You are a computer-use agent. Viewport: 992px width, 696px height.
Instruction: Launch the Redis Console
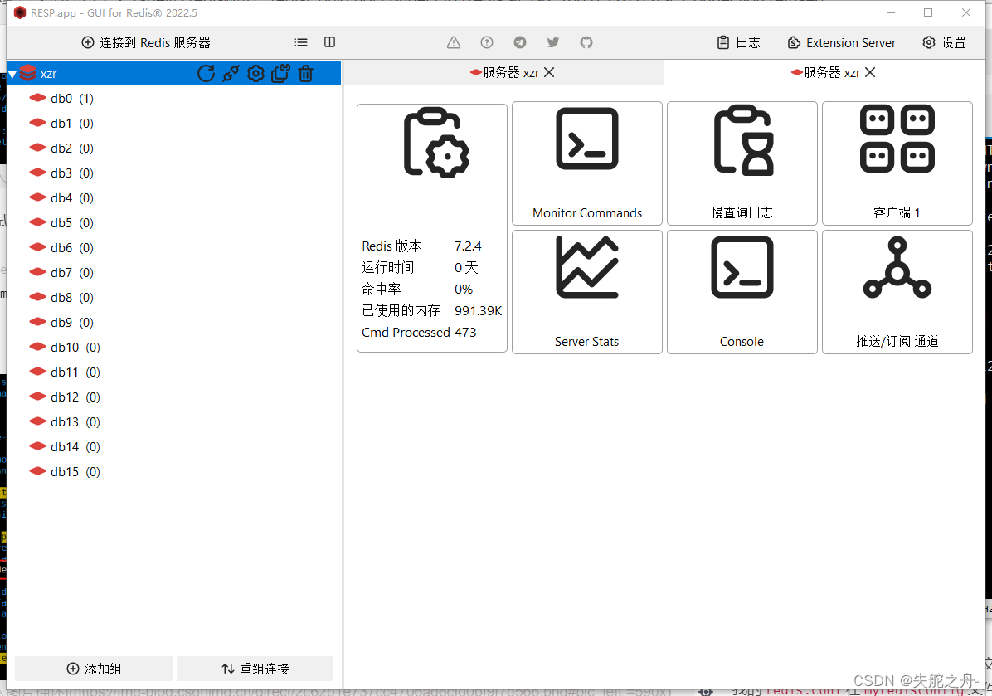[x=742, y=292]
